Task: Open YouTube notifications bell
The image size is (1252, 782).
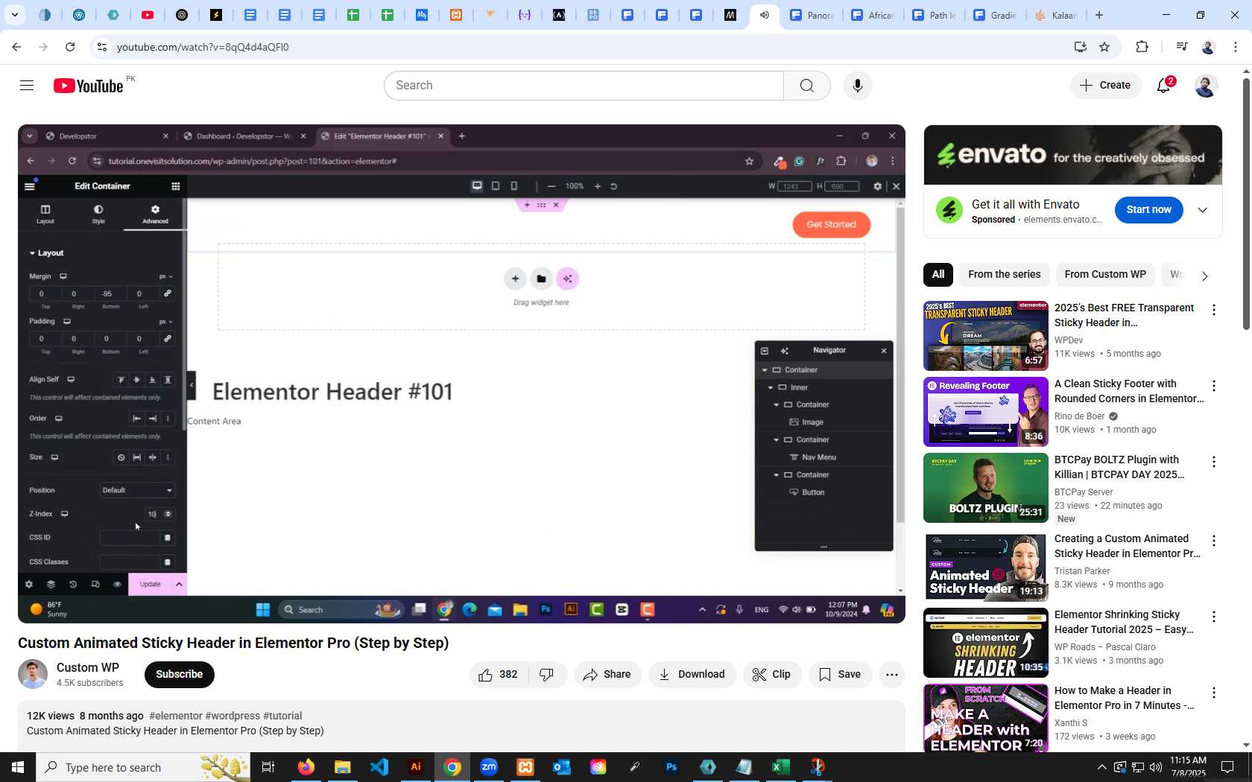Action: tap(1164, 86)
